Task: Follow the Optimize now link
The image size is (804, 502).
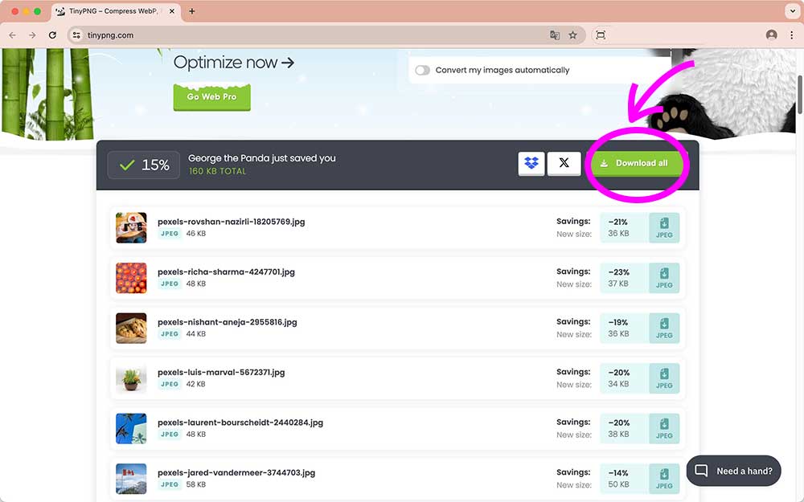Action: pyautogui.click(x=234, y=63)
